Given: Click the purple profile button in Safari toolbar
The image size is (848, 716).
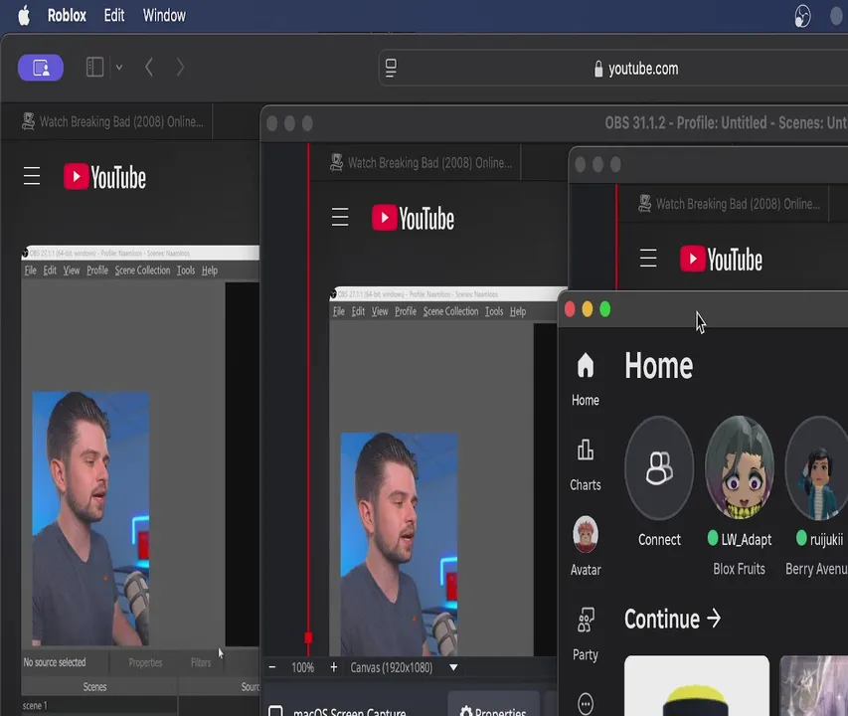Looking at the screenshot, I should [41, 68].
